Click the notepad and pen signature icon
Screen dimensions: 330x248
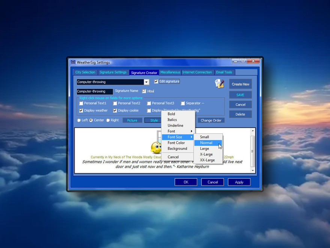pyautogui.click(x=219, y=83)
